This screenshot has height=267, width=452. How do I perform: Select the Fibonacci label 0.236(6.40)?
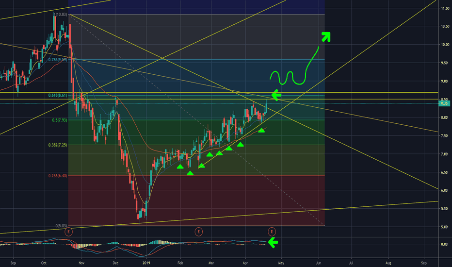point(58,176)
